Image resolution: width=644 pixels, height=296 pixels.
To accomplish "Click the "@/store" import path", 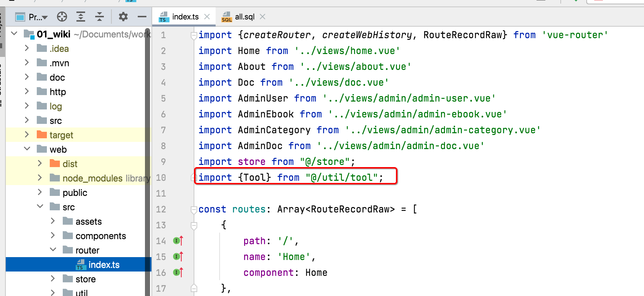I will pos(325,162).
